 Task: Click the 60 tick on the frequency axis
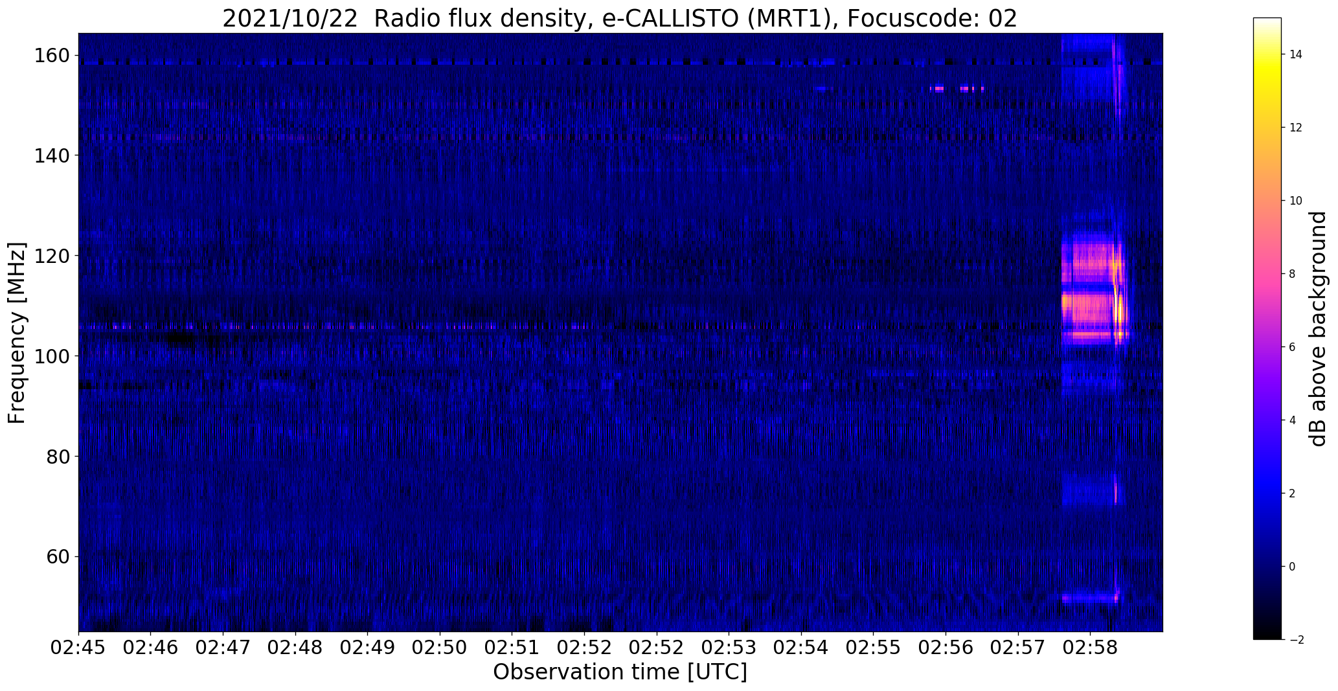(x=58, y=557)
